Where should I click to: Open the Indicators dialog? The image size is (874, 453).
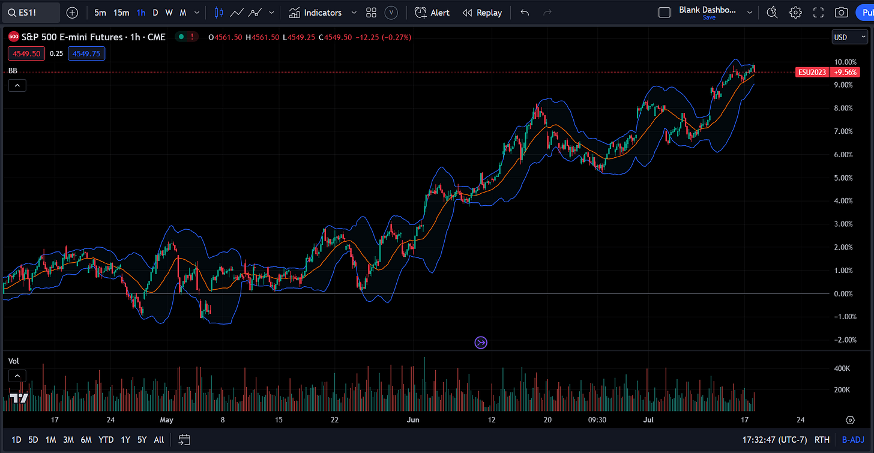(x=315, y=13)
